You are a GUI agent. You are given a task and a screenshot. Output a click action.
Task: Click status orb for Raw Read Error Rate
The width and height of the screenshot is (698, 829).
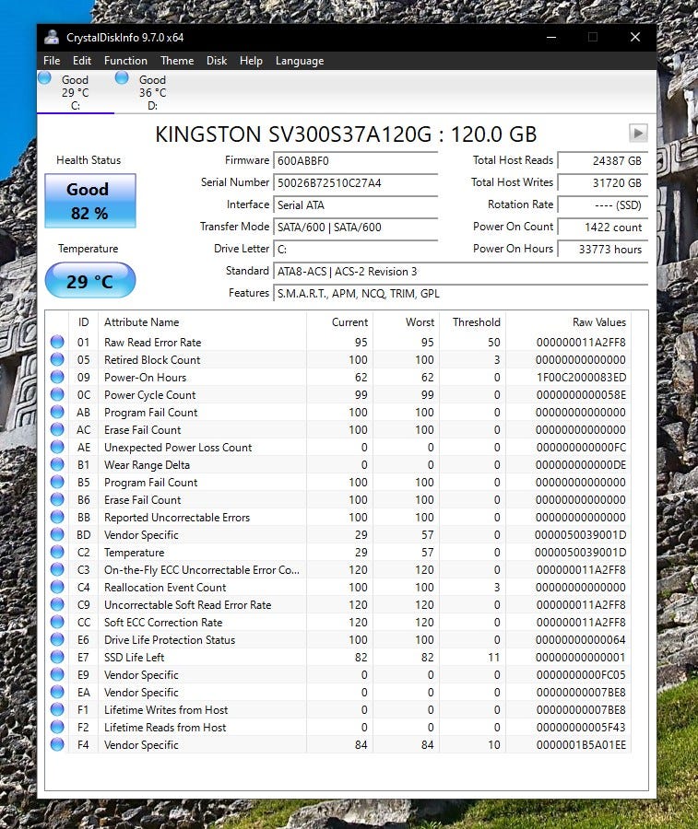point(57,342)
